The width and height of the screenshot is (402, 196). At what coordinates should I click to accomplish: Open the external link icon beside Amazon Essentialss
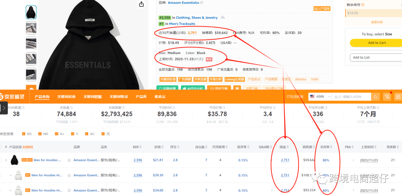coord(201,3)
